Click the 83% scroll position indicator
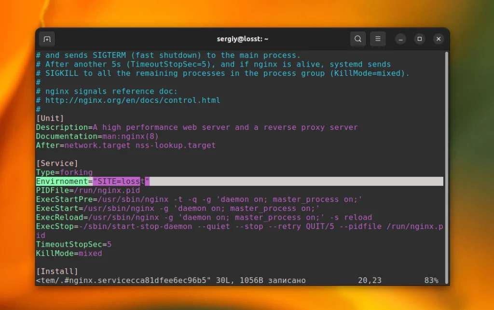494x310 pixels. click(431, 281)
